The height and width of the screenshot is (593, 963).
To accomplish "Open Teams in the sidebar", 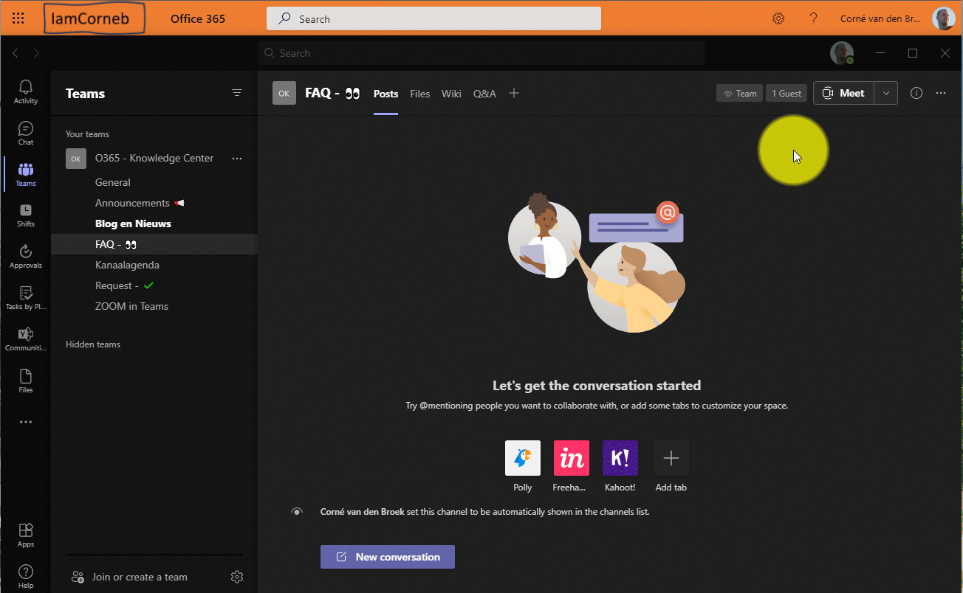I will coord(26,175).
